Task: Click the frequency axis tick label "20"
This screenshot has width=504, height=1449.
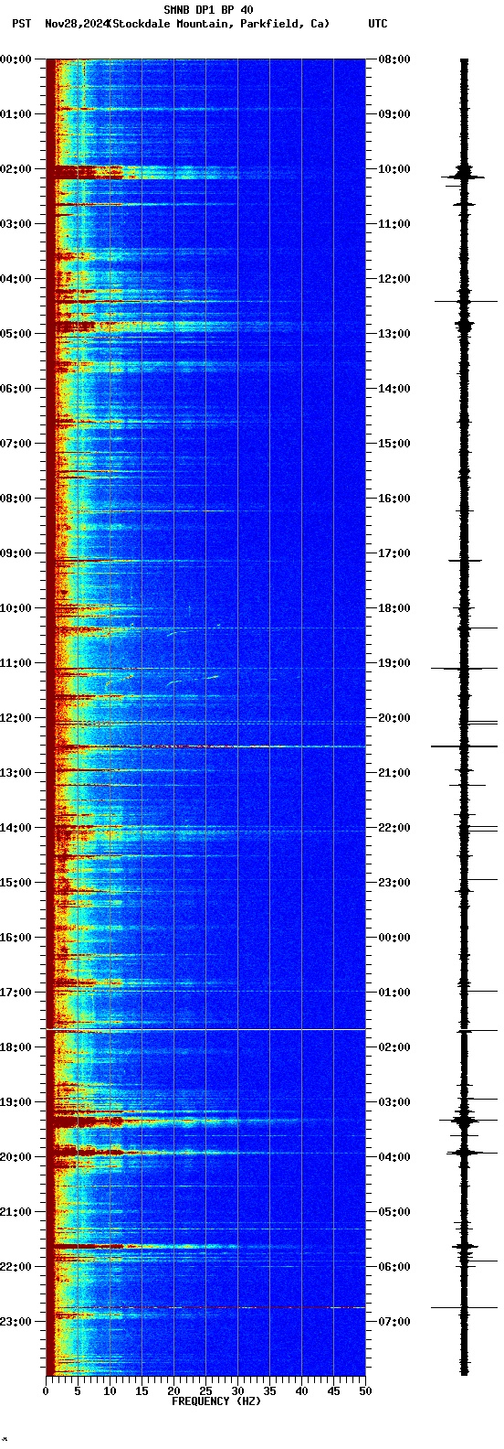Action: coord(173,1391)
